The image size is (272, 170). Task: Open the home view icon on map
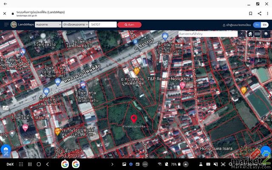pyautogui.click(x=250, y=34)
